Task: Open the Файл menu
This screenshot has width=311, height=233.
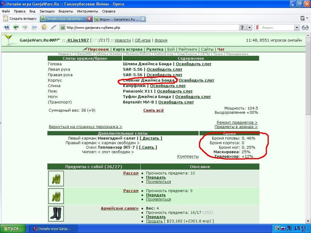Action: pos(6,11)
